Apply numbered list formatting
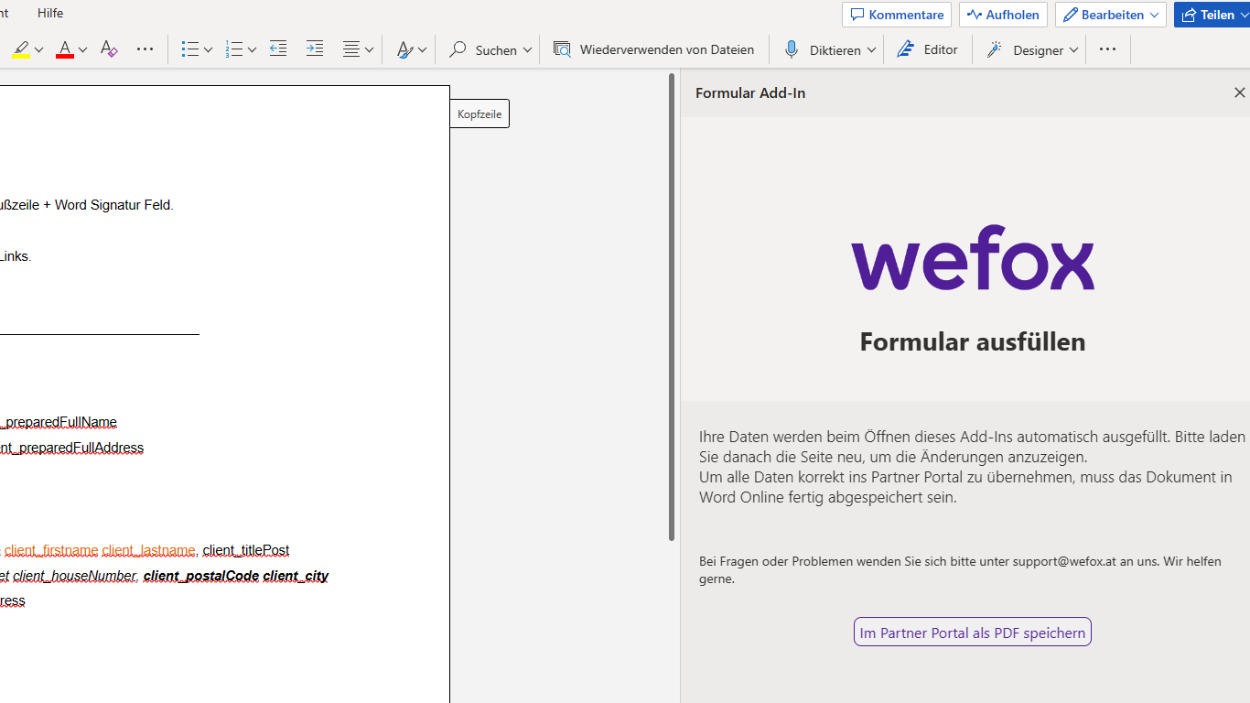 pyautogui.click(x=234, y=49)
